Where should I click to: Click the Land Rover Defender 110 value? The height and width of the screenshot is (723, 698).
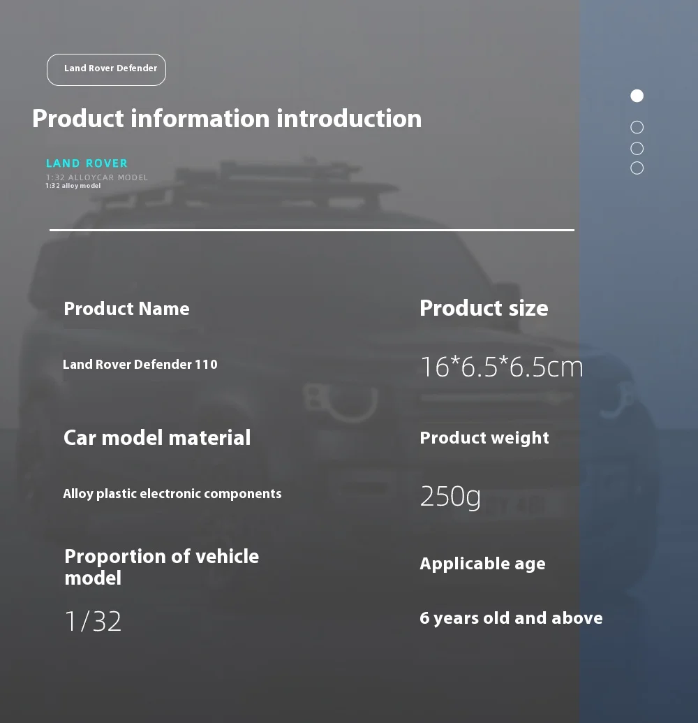tap(140, 364)
